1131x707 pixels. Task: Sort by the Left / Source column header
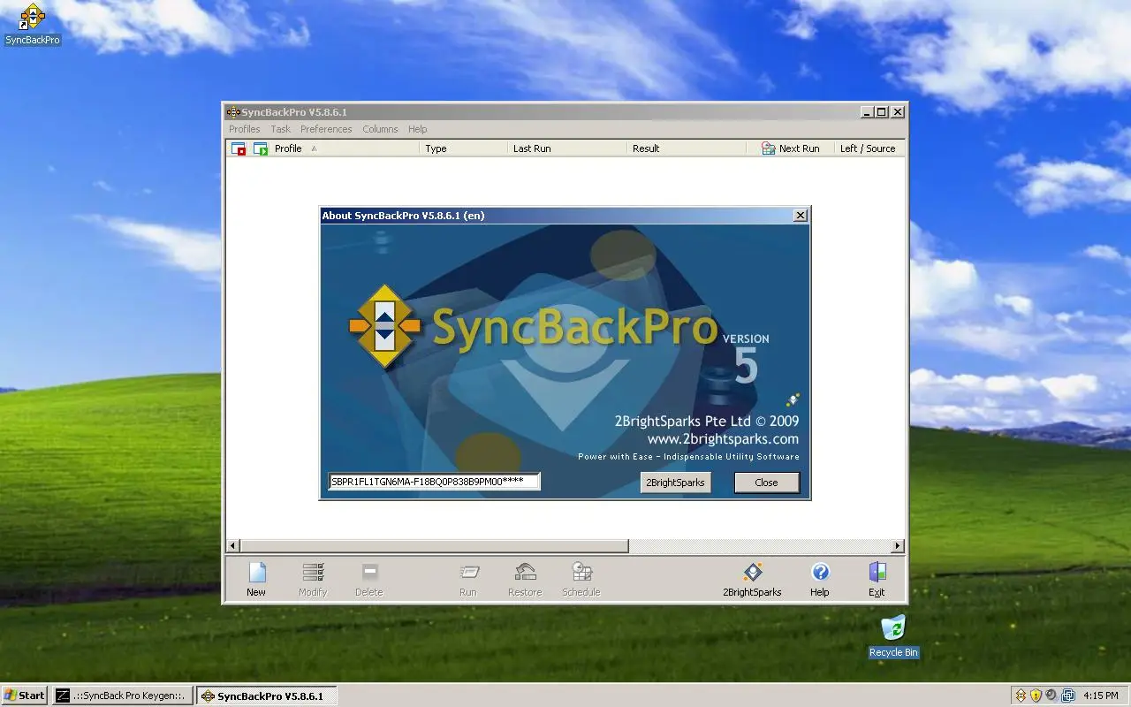tap(868, 148)
